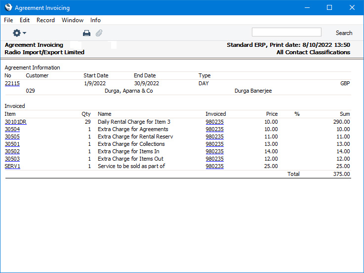The width and height of the screenshot is (364, 273).
Task: Click the Search button
Action: click(x=344, y=33)
